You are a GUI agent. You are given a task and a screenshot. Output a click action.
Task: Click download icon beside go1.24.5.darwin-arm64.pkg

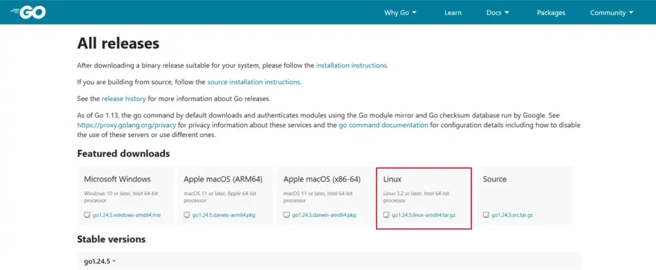click(186, 215)
